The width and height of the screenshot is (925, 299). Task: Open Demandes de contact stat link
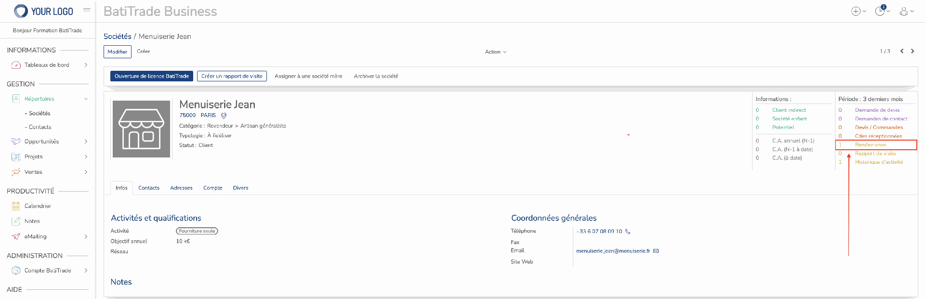(x=881, y=119)
